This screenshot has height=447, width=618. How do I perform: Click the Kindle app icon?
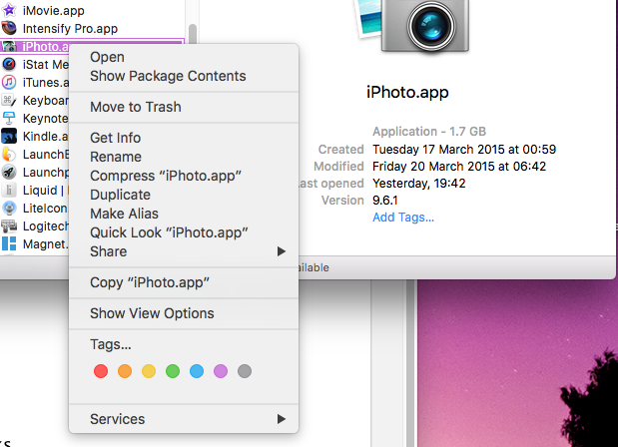pyautogui.click(x=9, y=137)
